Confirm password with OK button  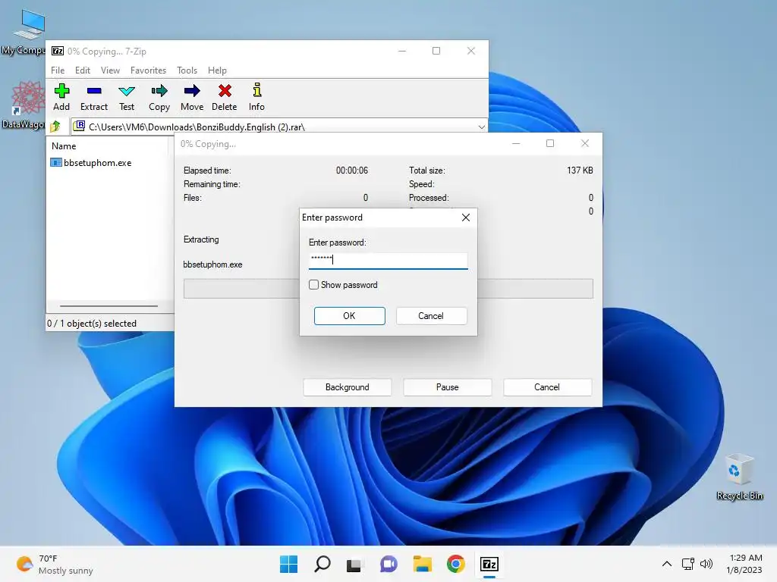pyautogui.click(x=349, y=316)
